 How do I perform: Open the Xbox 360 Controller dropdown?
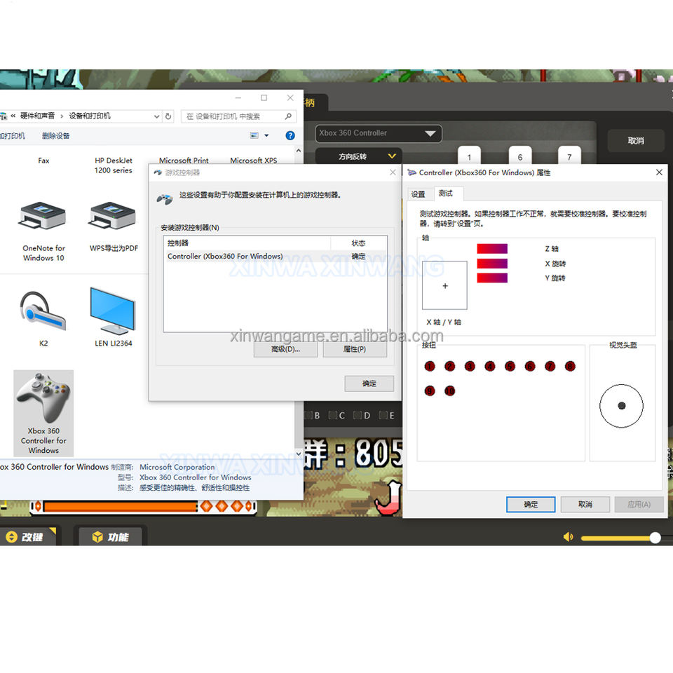(x=379, y=133)
